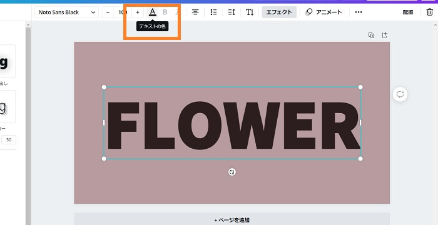
Task: Open the more options ellipsis menu
Action: (x=359, y=12)
